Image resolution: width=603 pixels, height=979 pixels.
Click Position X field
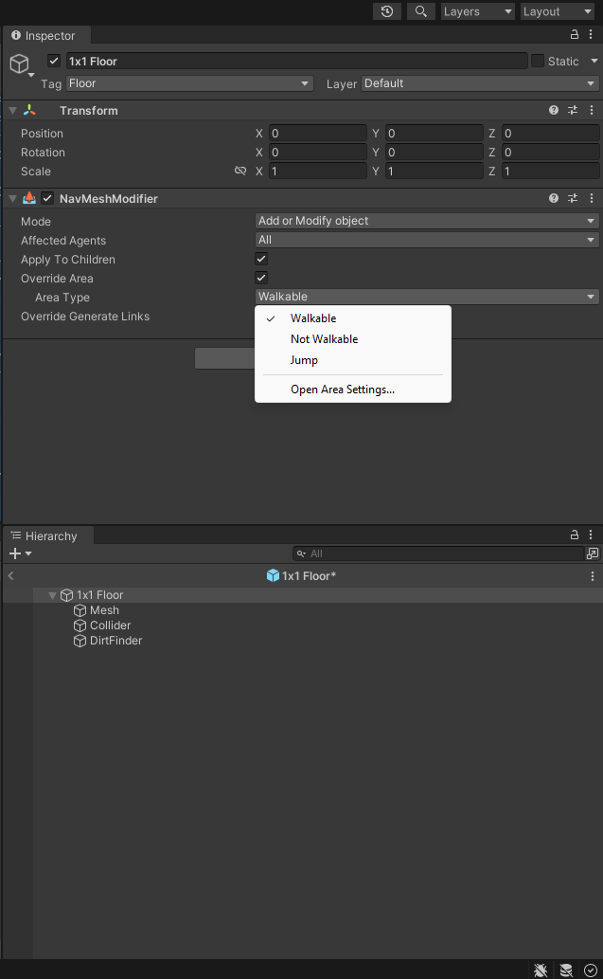coord(317,134)
